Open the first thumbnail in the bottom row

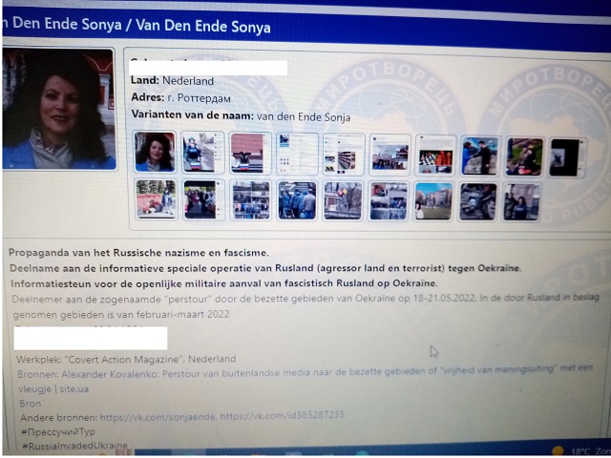(155, 200)
